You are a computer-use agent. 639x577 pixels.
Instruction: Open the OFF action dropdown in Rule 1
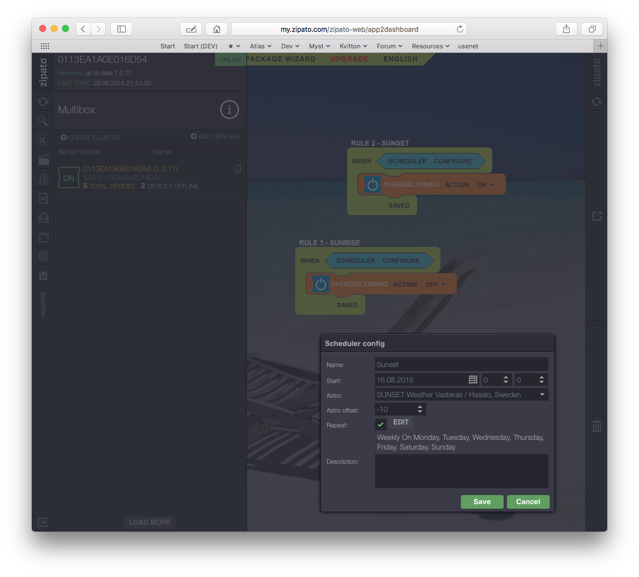tap(435, 285)
